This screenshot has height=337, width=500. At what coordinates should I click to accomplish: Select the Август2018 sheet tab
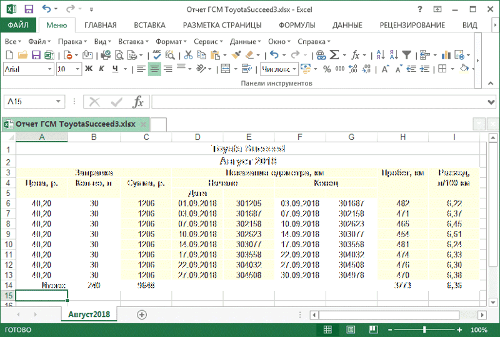(89, 315)
